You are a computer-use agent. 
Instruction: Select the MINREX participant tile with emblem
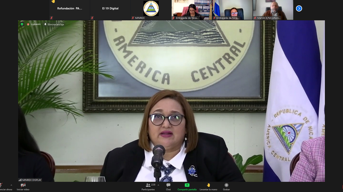[x=151, y=10]
